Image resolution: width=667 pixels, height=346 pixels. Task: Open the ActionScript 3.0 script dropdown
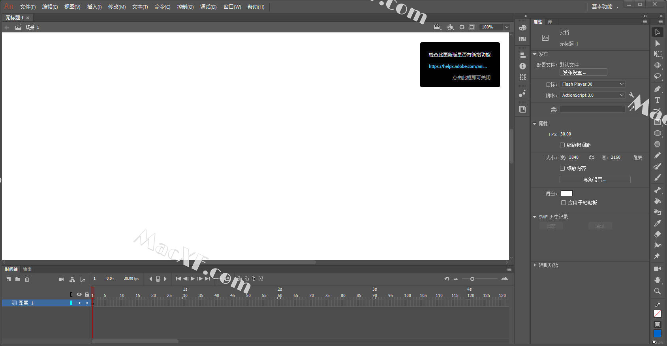[592, 95]
